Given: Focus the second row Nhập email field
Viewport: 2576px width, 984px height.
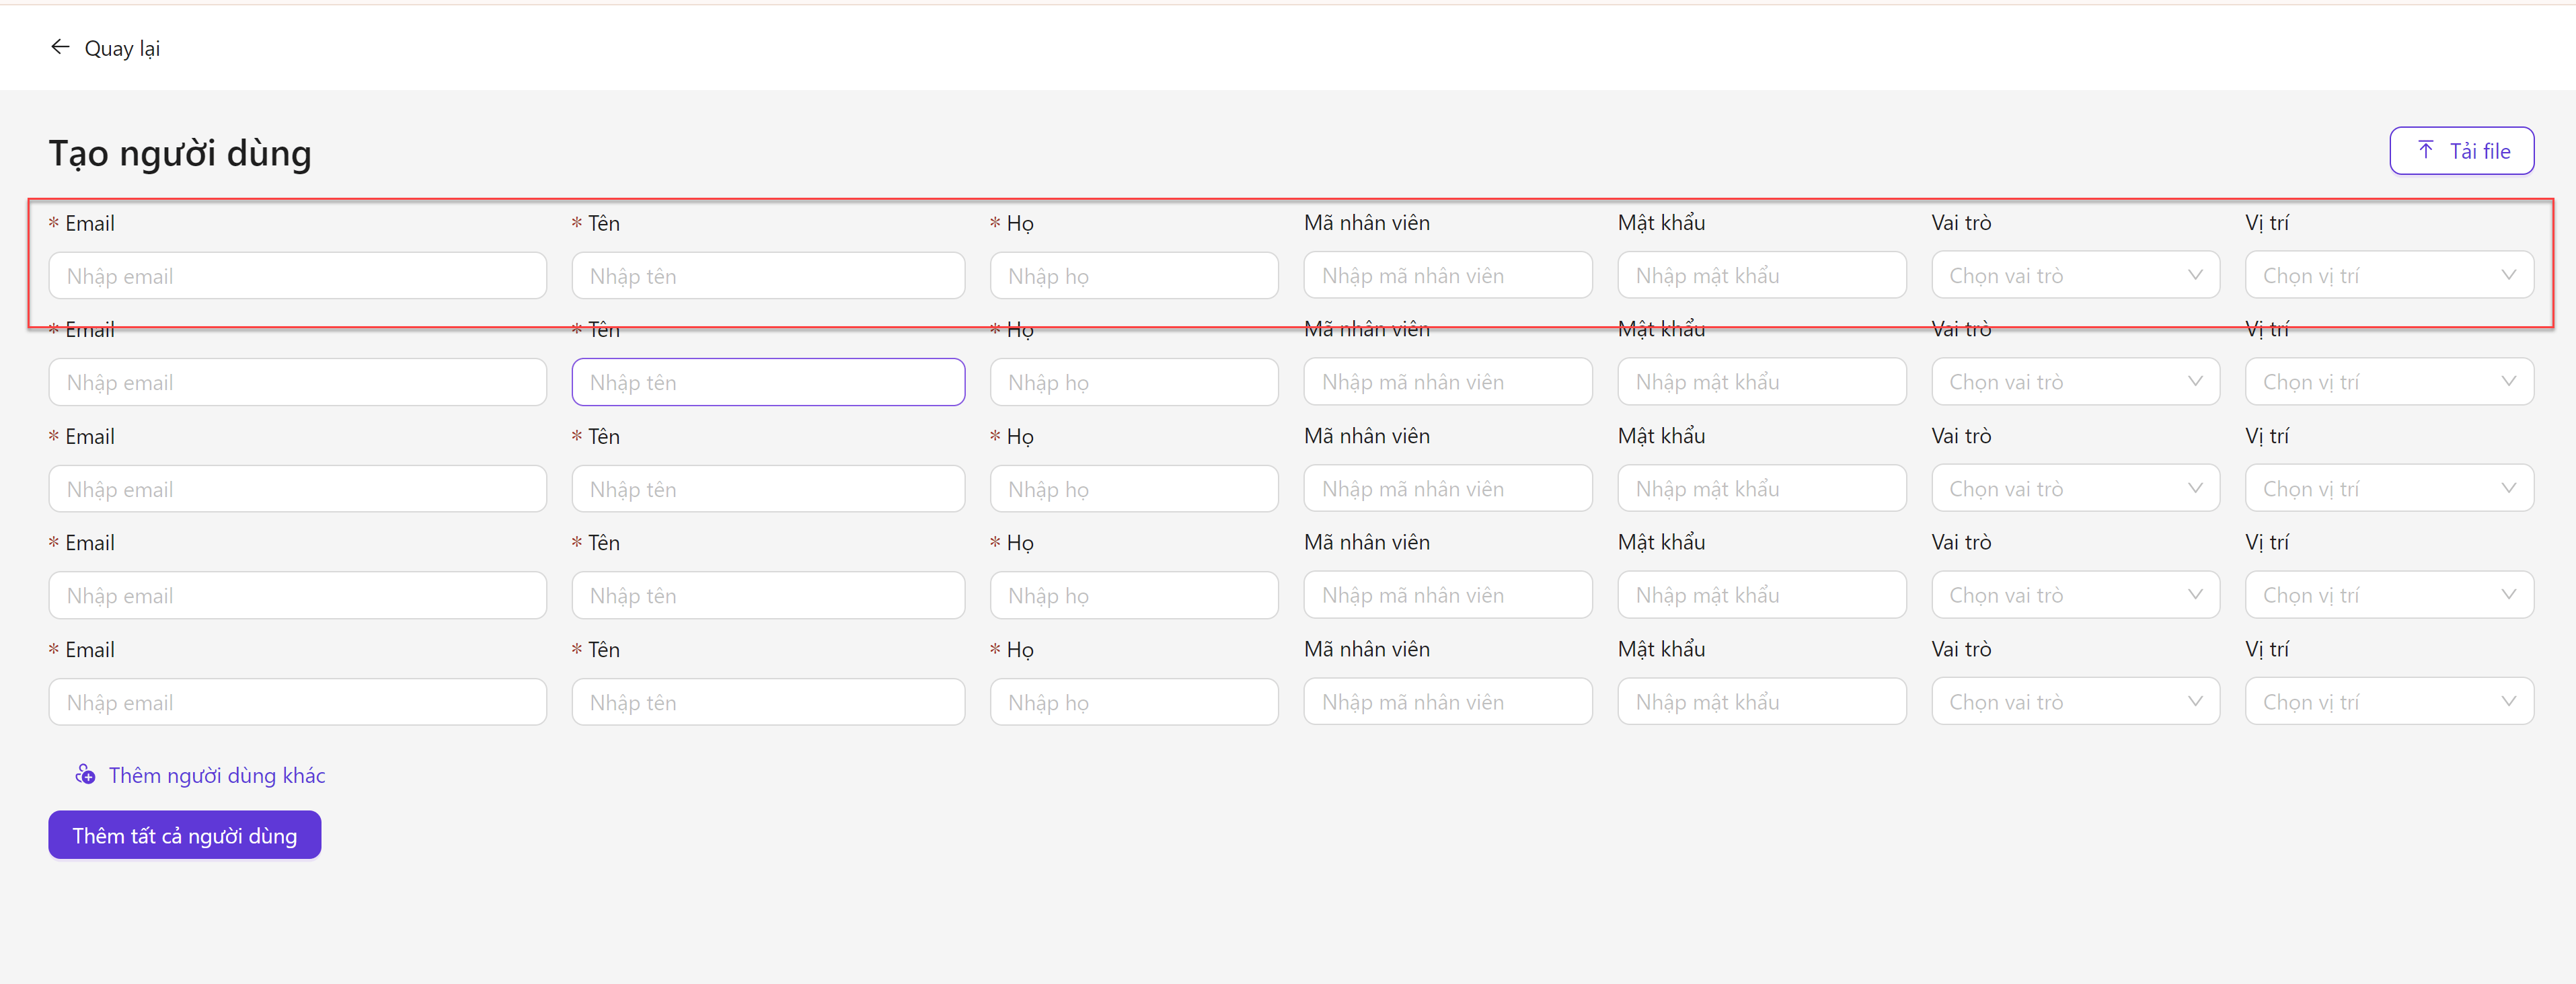Looking at the screenshot, I should coord(297,382).
